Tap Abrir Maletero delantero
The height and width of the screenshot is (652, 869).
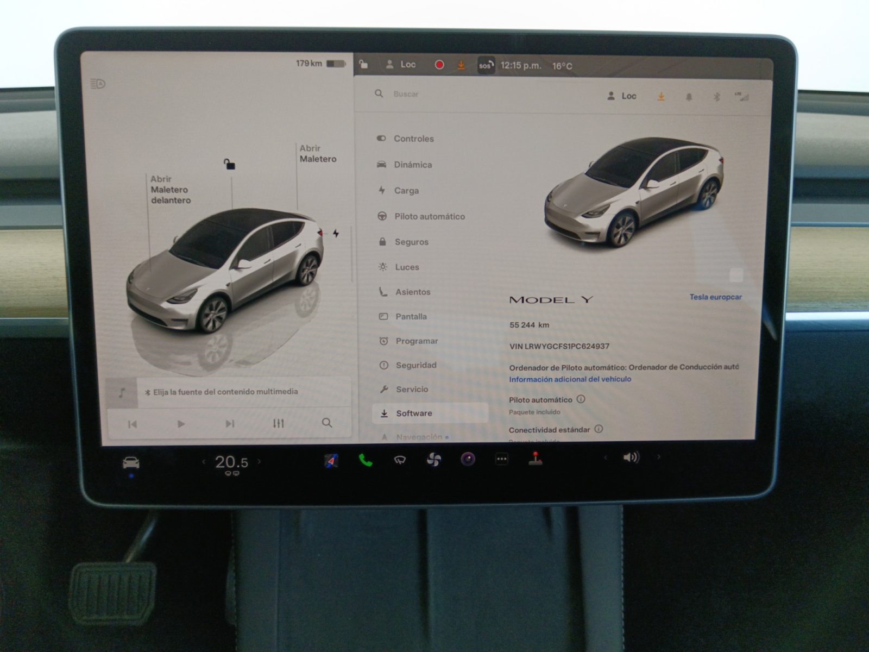[170, 190]
